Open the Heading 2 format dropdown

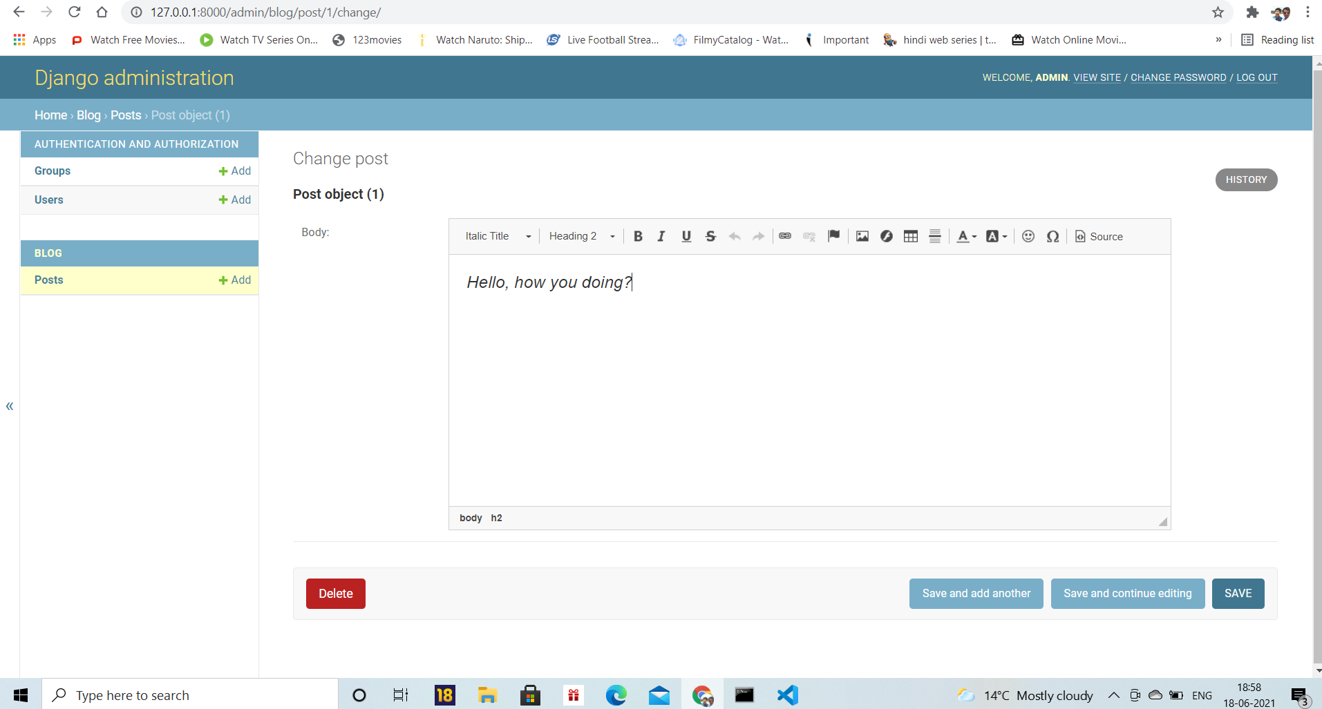(x=579, y=236)
